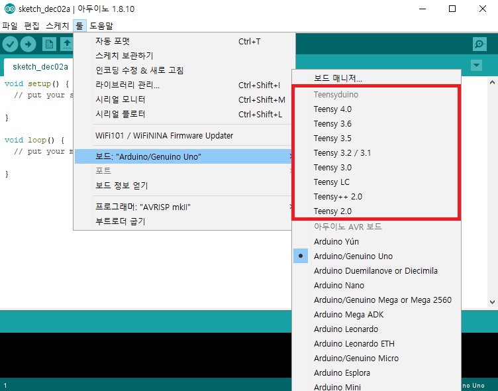Close the open 툴 menu
This screenshot has height=391, width=498.
[79, 26]
